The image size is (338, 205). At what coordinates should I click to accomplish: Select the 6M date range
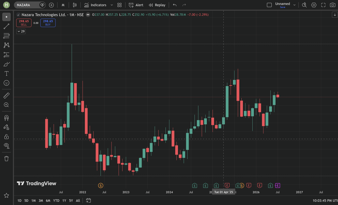click(48, 201)
